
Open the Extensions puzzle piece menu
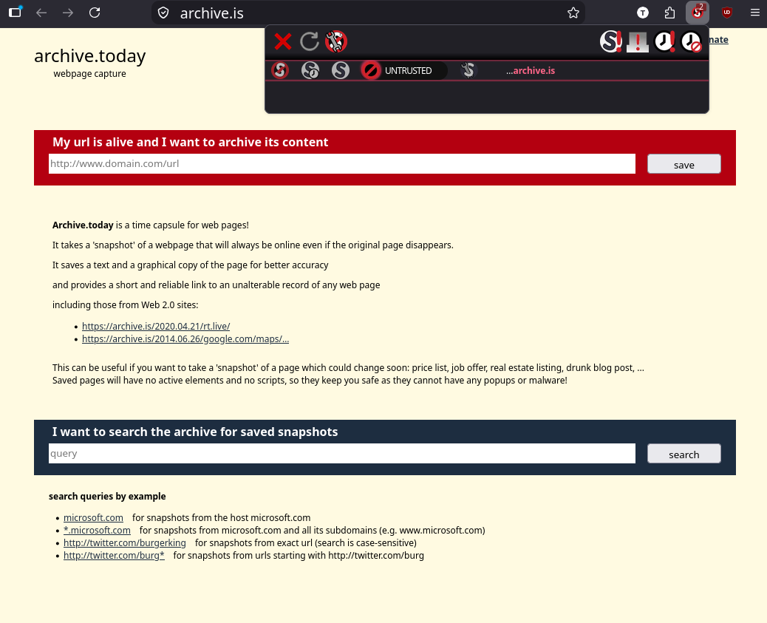[670, 13]
